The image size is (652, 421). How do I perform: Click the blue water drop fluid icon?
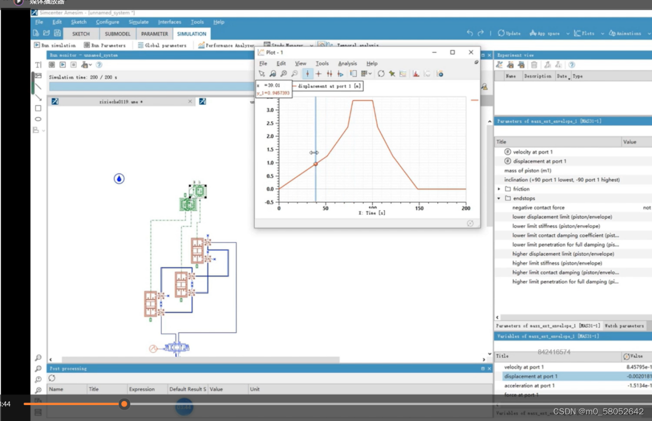coord(119,179)
